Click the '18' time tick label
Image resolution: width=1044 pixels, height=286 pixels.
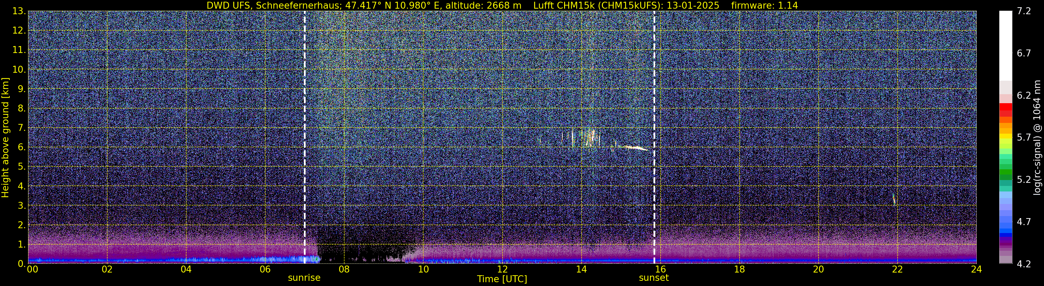[739, 269]
